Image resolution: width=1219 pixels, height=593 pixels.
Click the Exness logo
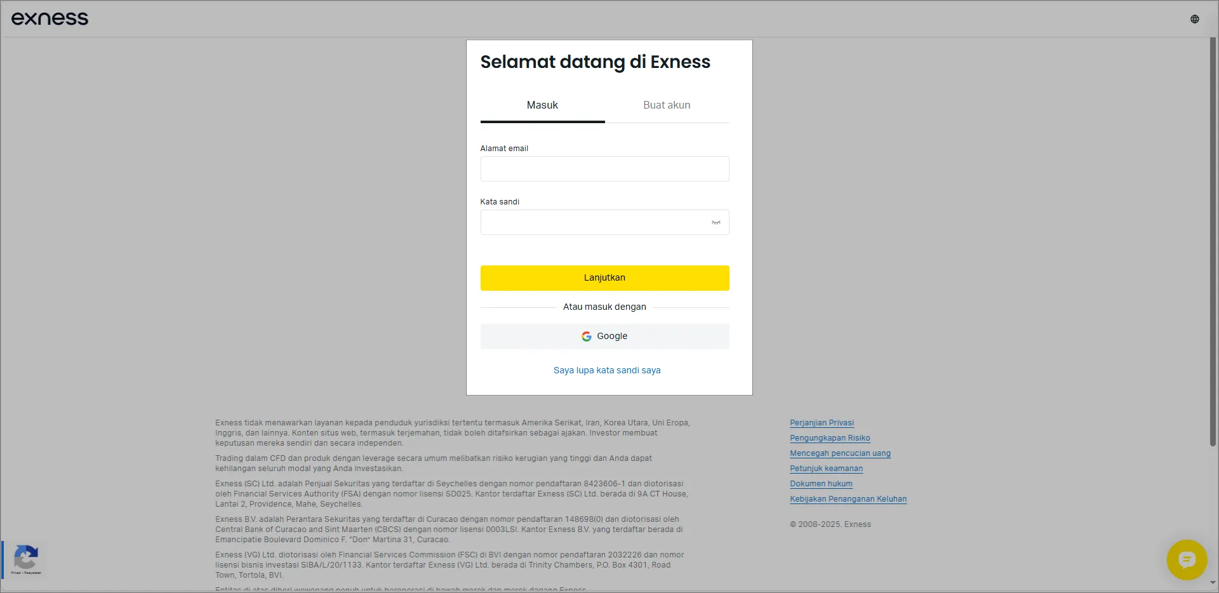point(50,18)
